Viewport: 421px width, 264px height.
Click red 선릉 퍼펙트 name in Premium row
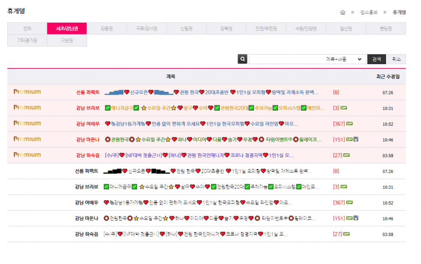[88, 92]
